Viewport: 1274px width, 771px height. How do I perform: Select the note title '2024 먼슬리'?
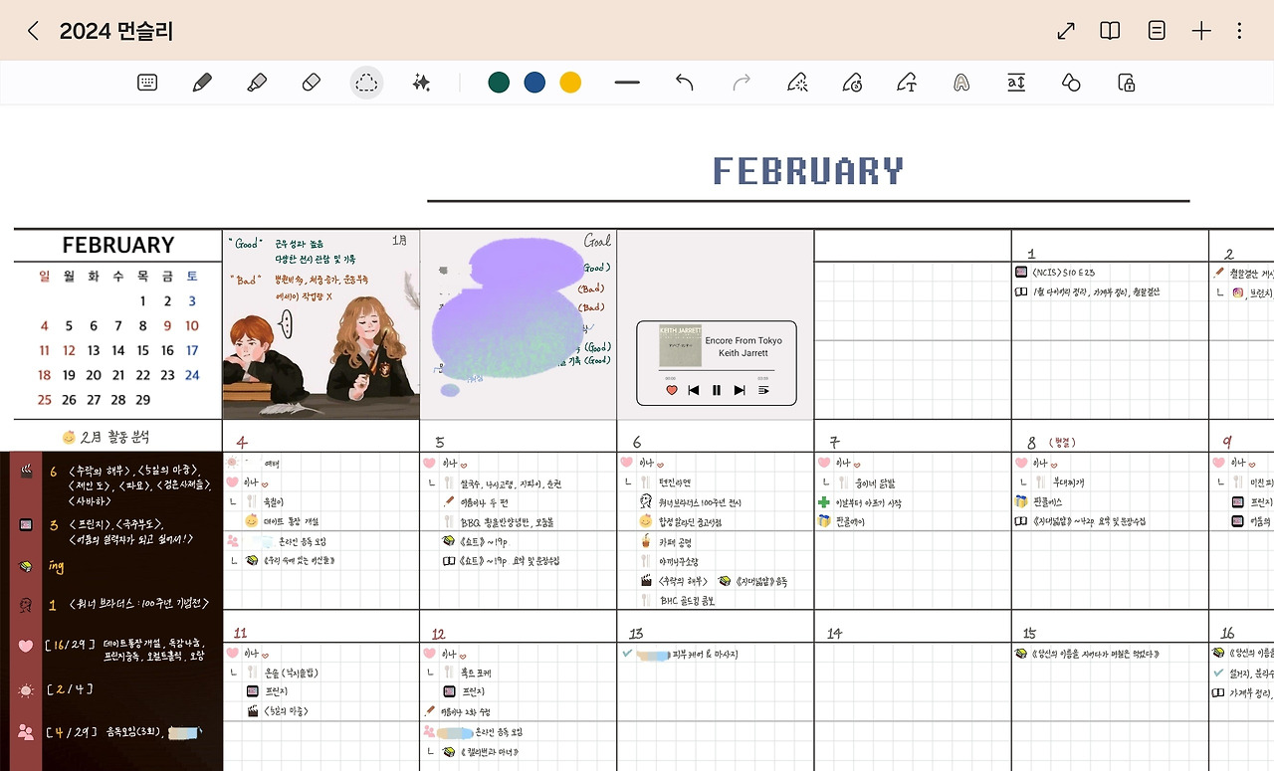[x=116, y=31]
